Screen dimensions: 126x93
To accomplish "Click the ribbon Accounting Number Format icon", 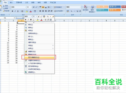I will tap(68, 11).
